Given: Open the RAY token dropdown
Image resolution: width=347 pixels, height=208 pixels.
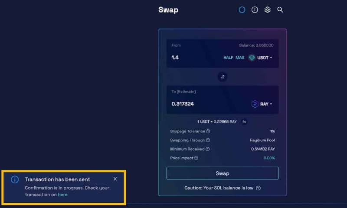Looking at the screenshot, I should (262, 104).
